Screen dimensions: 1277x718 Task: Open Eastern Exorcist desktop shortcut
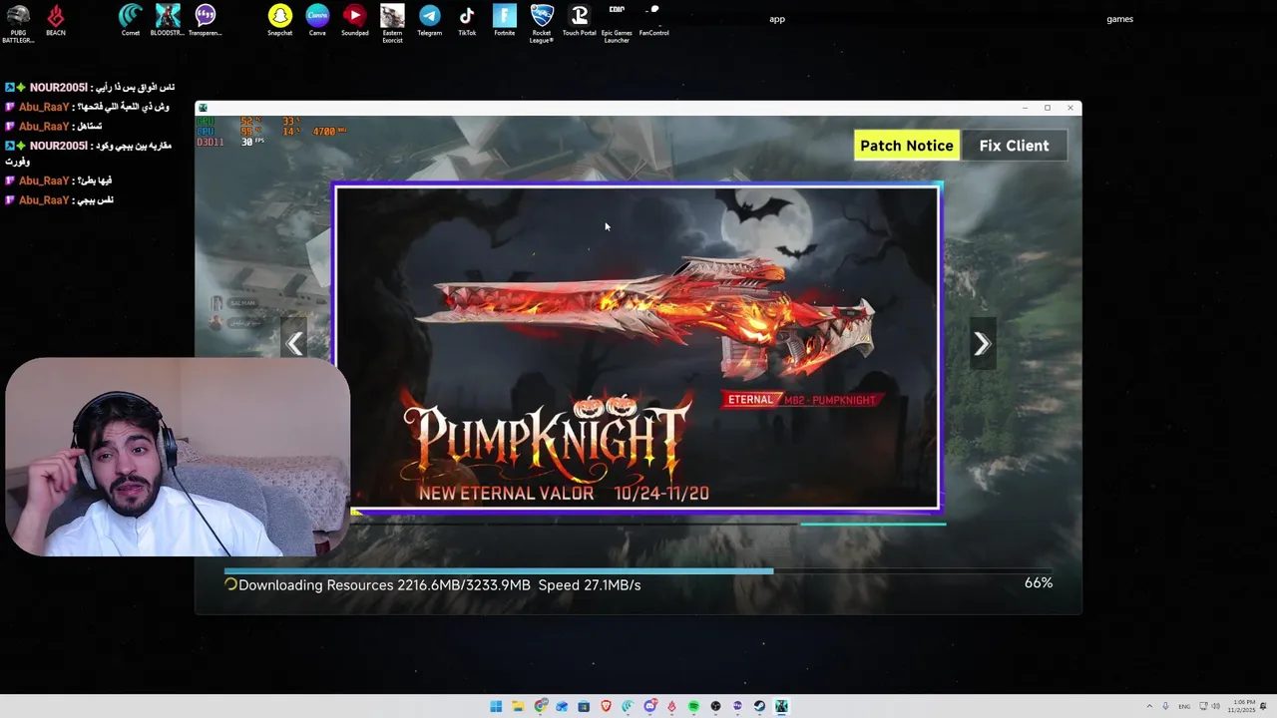(x=392, y=24)
